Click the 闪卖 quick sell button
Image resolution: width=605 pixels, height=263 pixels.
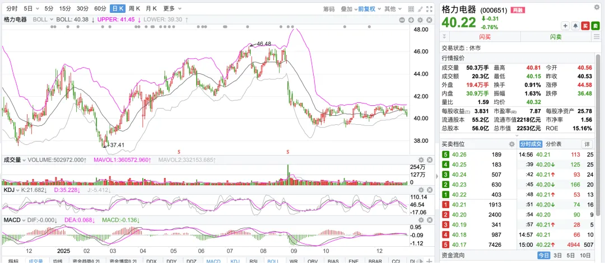pos(556,36)
